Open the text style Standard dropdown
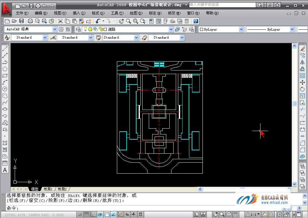The width and height of the screenshot is (308, 218). point(45,37)
